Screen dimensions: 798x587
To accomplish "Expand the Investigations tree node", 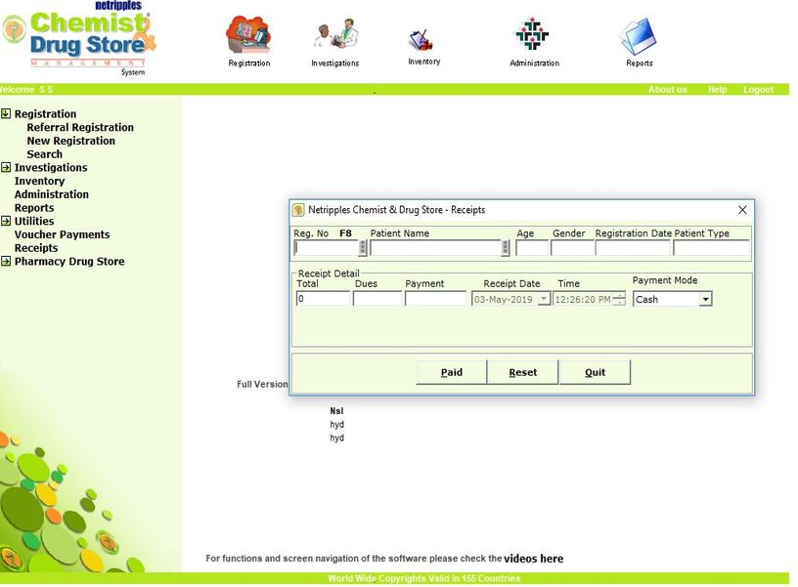I will [x=6, y=167].
